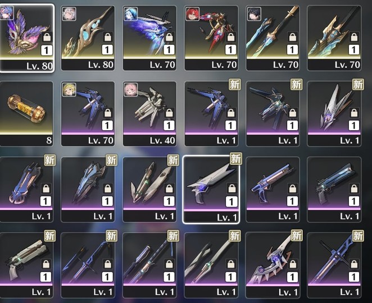
Task: Choose the spiked white broadblade with purple gem
Action: (x=273, y=265)
